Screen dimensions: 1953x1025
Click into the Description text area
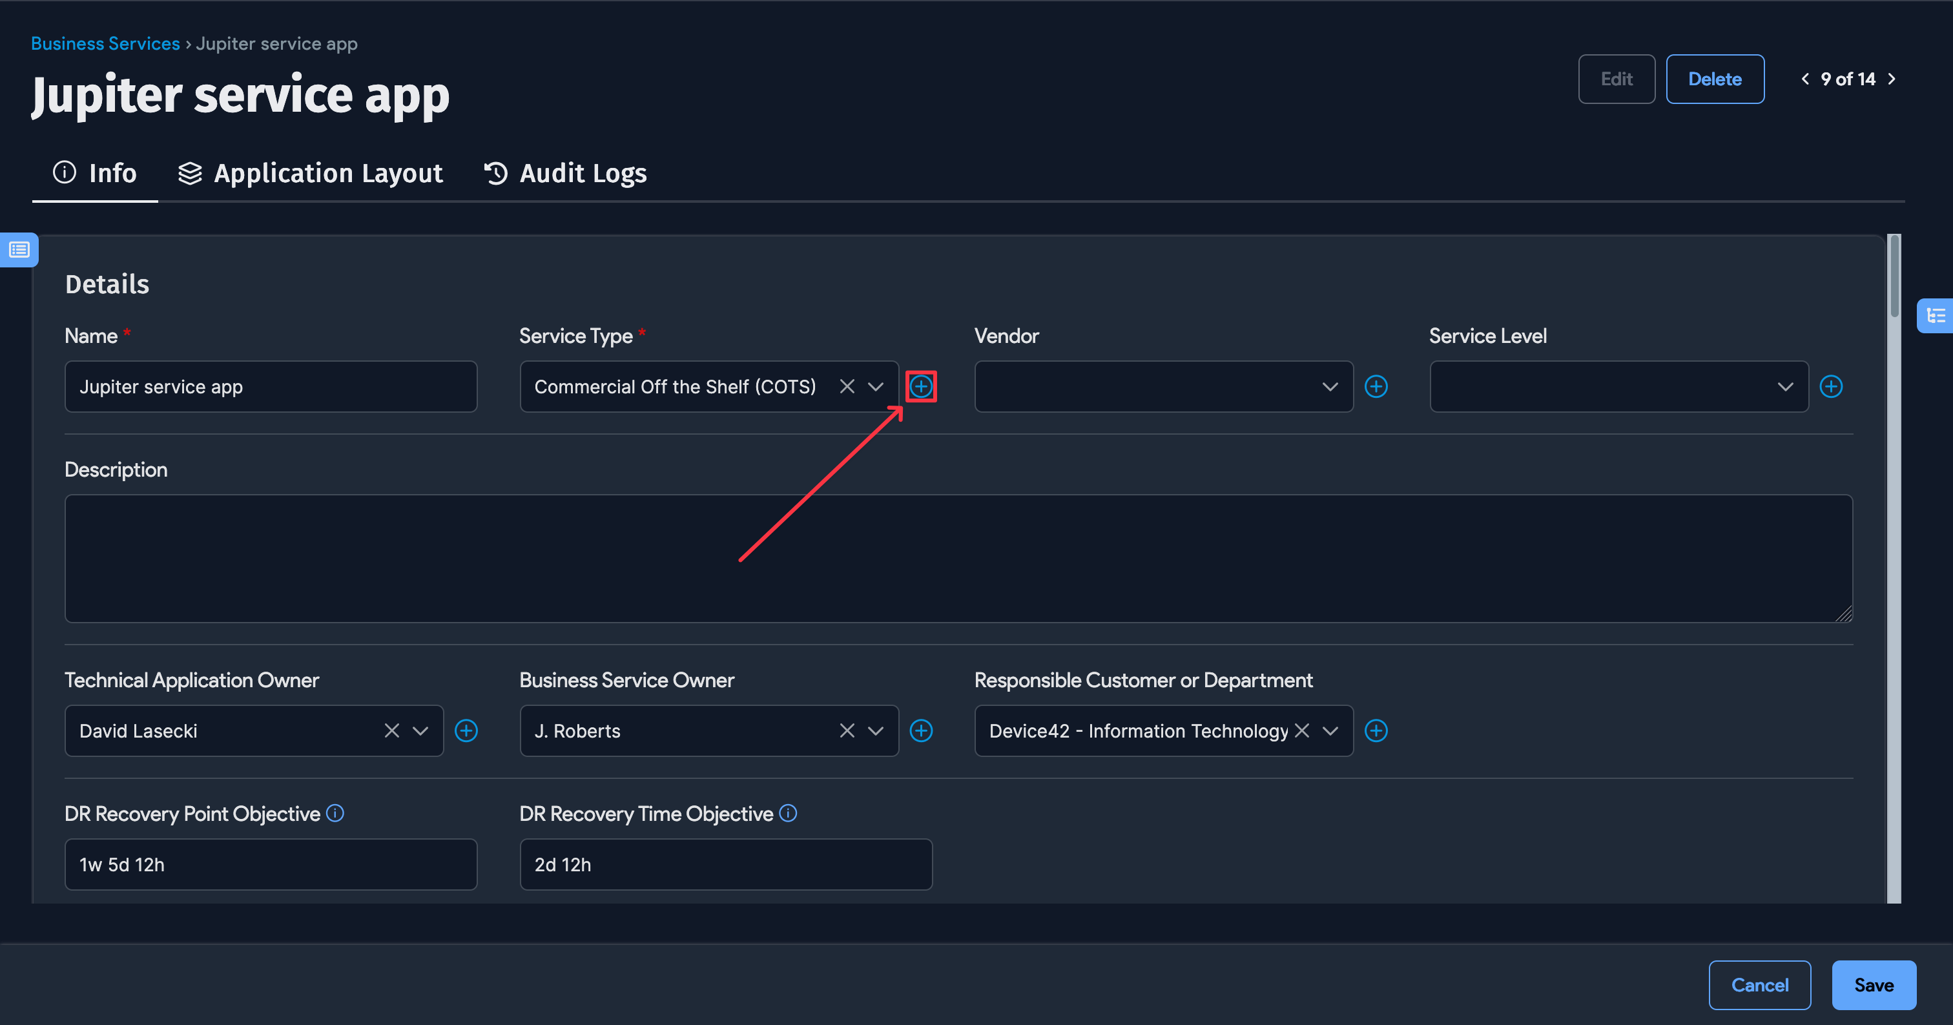[958, 558]
